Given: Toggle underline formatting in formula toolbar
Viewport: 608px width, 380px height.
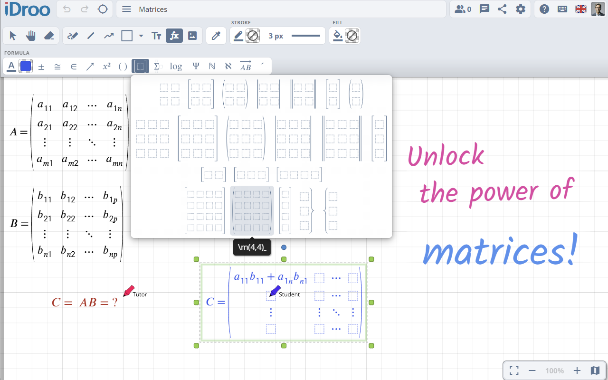Looking at the screenshot, I should pos(10,66).
